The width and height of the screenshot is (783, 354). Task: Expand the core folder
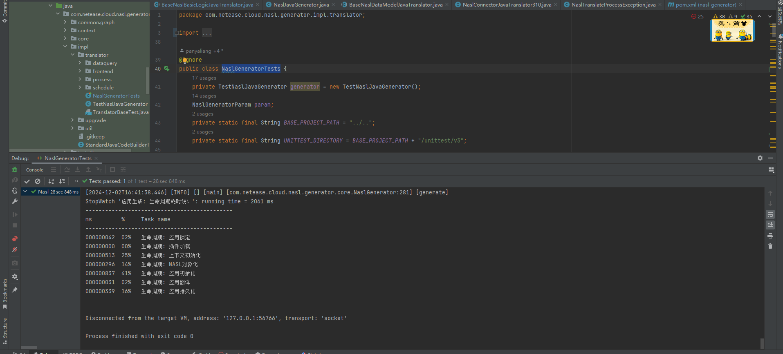pos(65,38)
